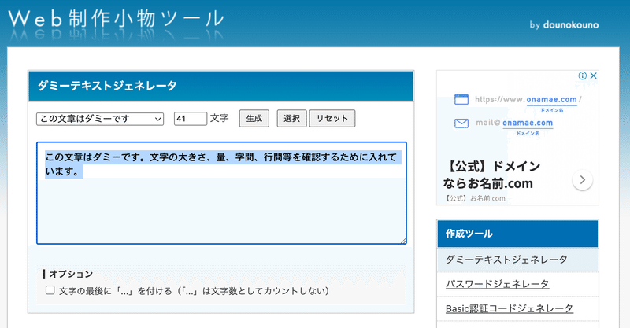
Task: Grab the textarea resize handle corner
Action: 403,241
